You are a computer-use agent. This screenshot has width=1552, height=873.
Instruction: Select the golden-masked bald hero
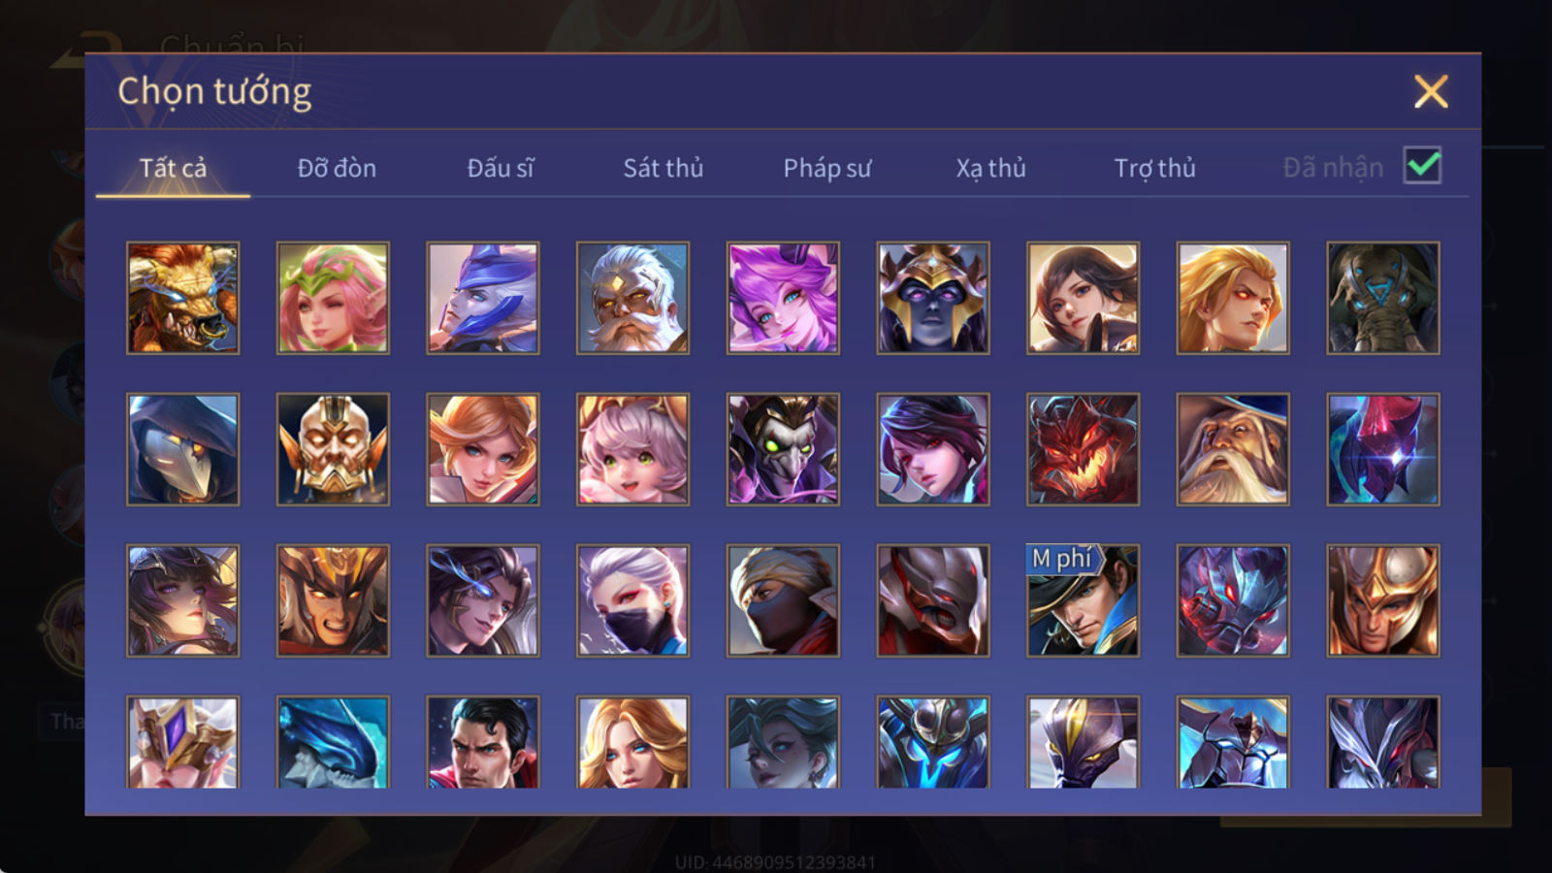(x=333, y=449)
